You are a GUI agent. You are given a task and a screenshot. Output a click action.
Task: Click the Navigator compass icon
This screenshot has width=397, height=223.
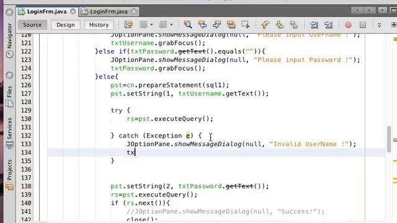tap(10, 54)
